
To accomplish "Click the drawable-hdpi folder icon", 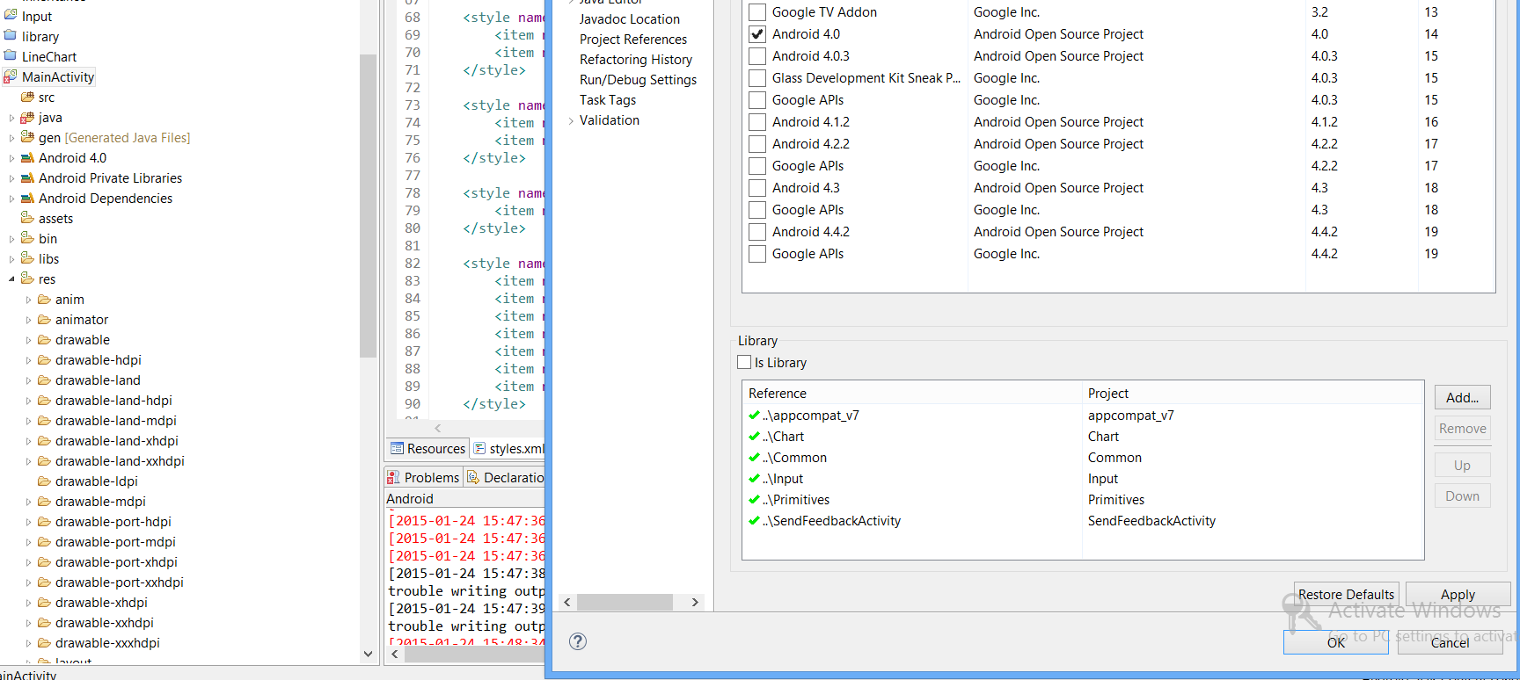I will point(44,359).
